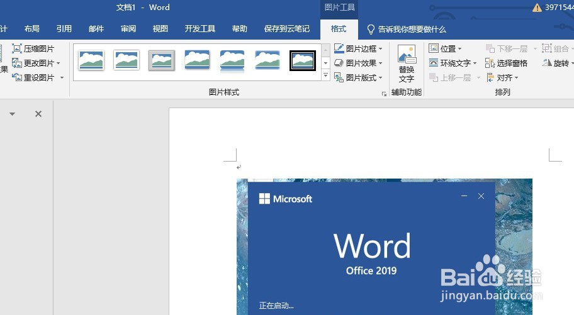
Task: Click the lightbulb Tell Me icon
Action: (x=371, y=30)
